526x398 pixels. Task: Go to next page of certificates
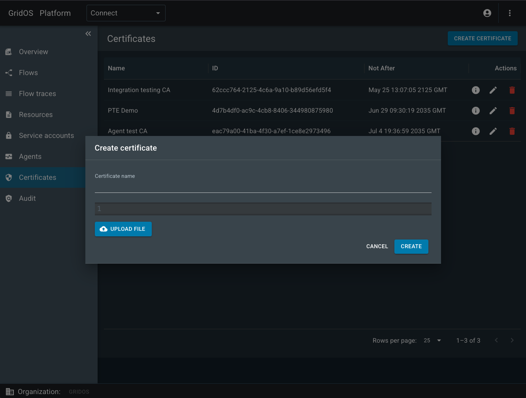[x=512, y=340]
